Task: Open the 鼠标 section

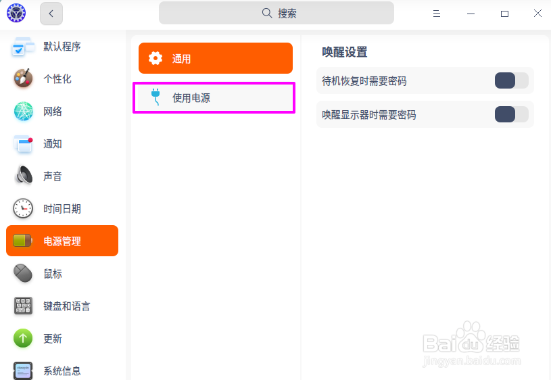Action: pyautogui.click(x=62, y=273)
